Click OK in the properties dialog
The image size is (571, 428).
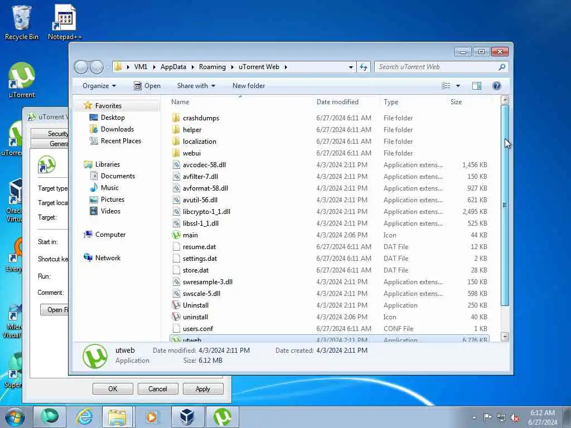click(113, 388)
